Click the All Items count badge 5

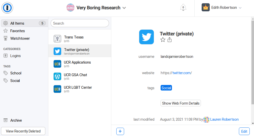click(42, 23)
